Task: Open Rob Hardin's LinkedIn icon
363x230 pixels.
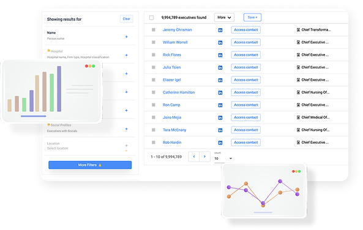Action: [x=220, y=143]
